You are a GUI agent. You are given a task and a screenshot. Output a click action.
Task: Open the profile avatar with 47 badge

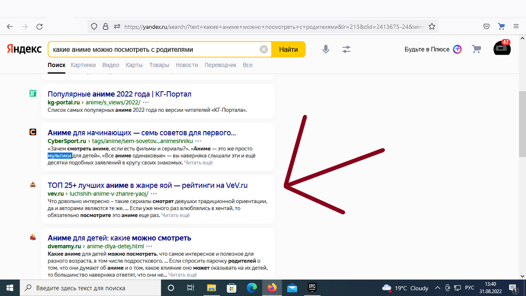[502, 48]
